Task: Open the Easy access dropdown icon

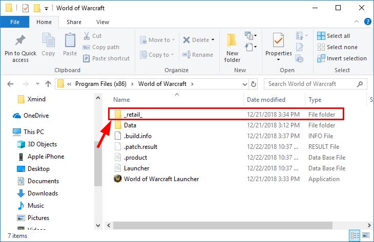Action: coord(251,47)
